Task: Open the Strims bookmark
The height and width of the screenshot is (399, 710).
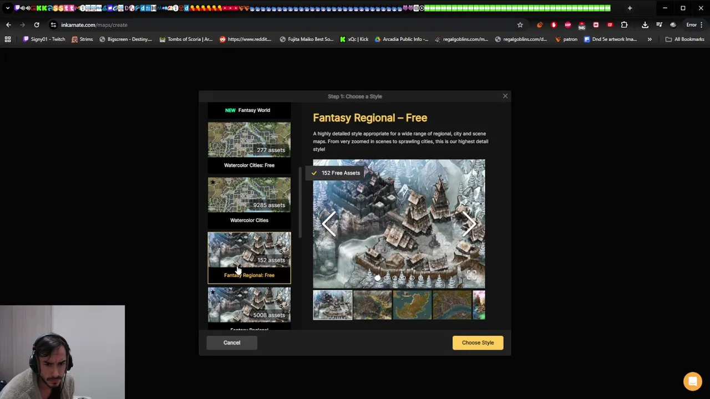Action: [x=82, y=39]
